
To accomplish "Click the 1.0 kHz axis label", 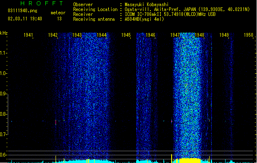I will 3,73.
